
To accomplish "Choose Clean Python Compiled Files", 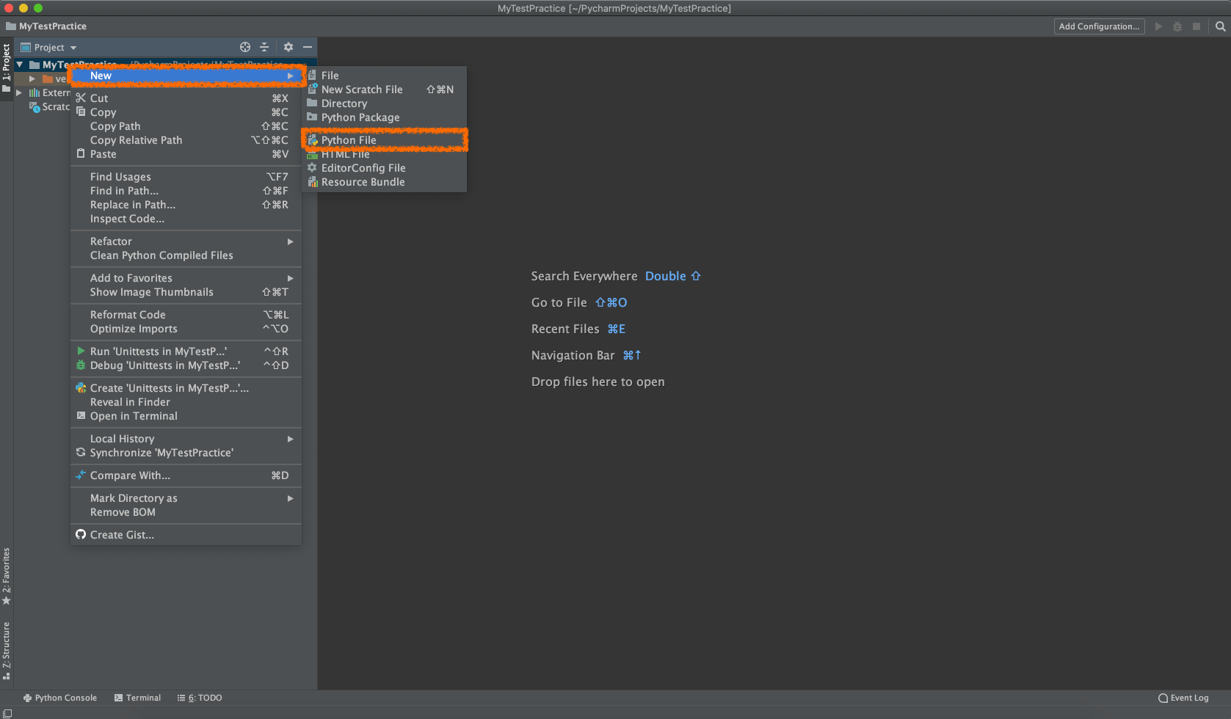I will coord(186,255).
